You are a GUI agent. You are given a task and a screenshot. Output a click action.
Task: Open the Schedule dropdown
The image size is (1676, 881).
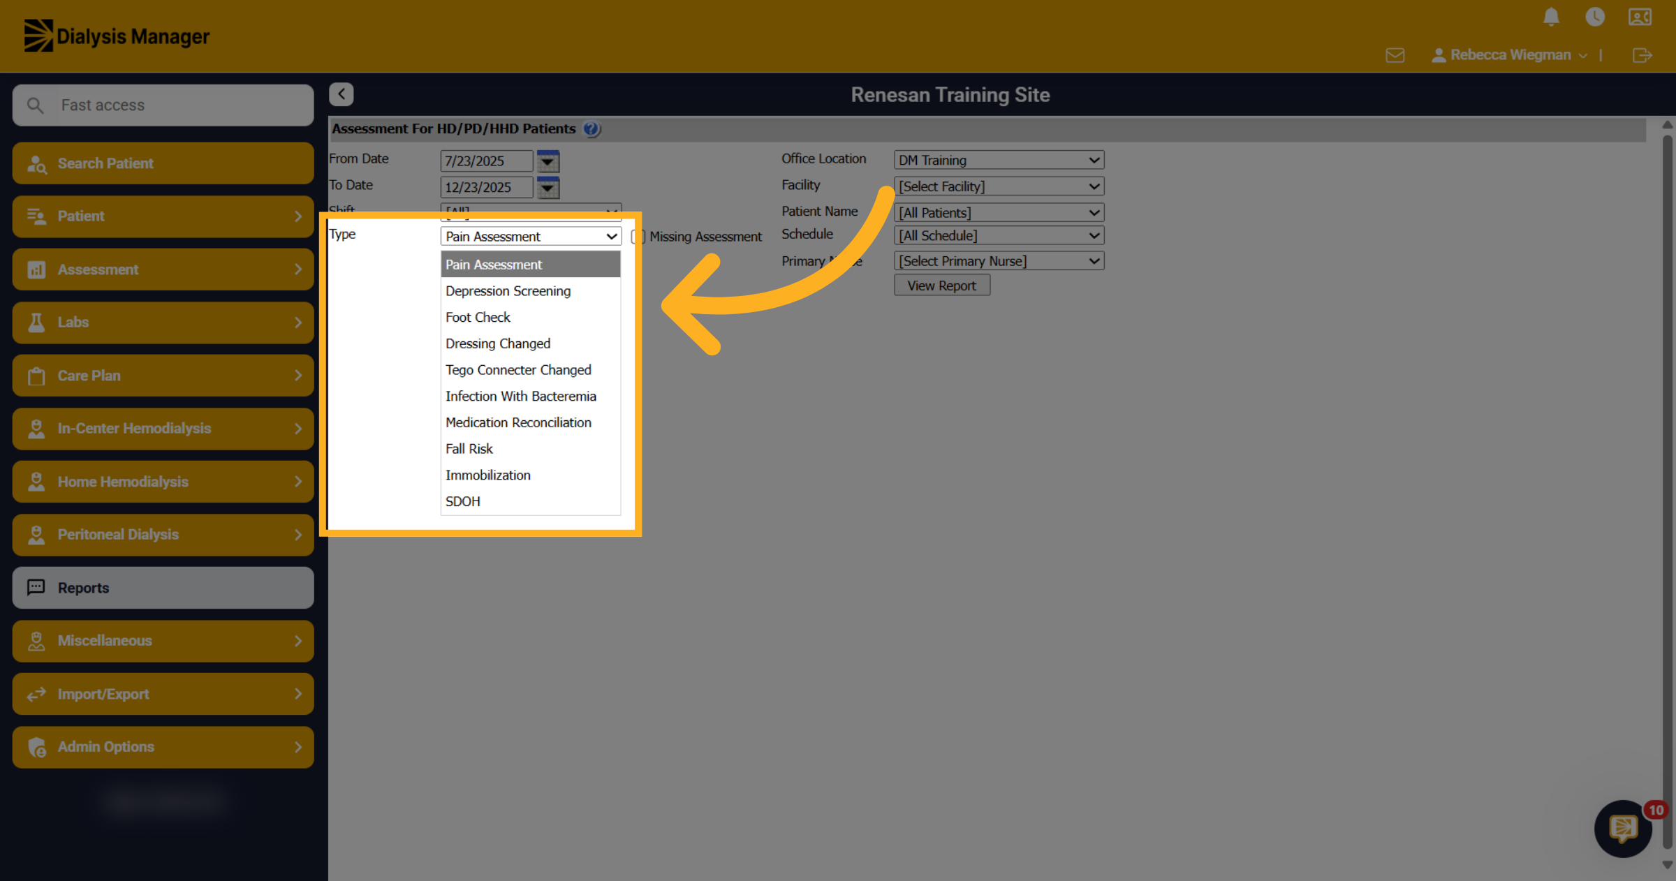point(999,236)
